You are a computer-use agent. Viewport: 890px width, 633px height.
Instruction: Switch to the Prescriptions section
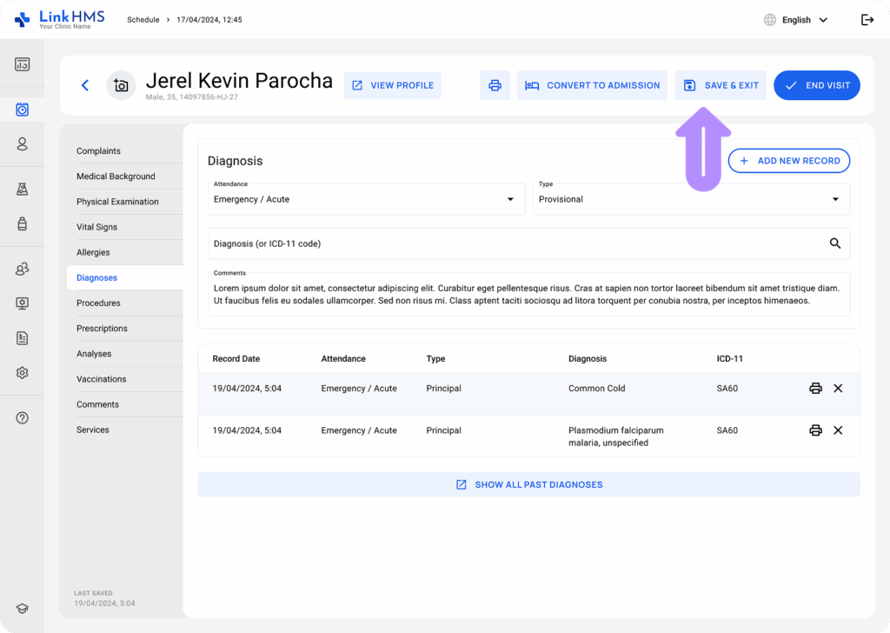102,329
